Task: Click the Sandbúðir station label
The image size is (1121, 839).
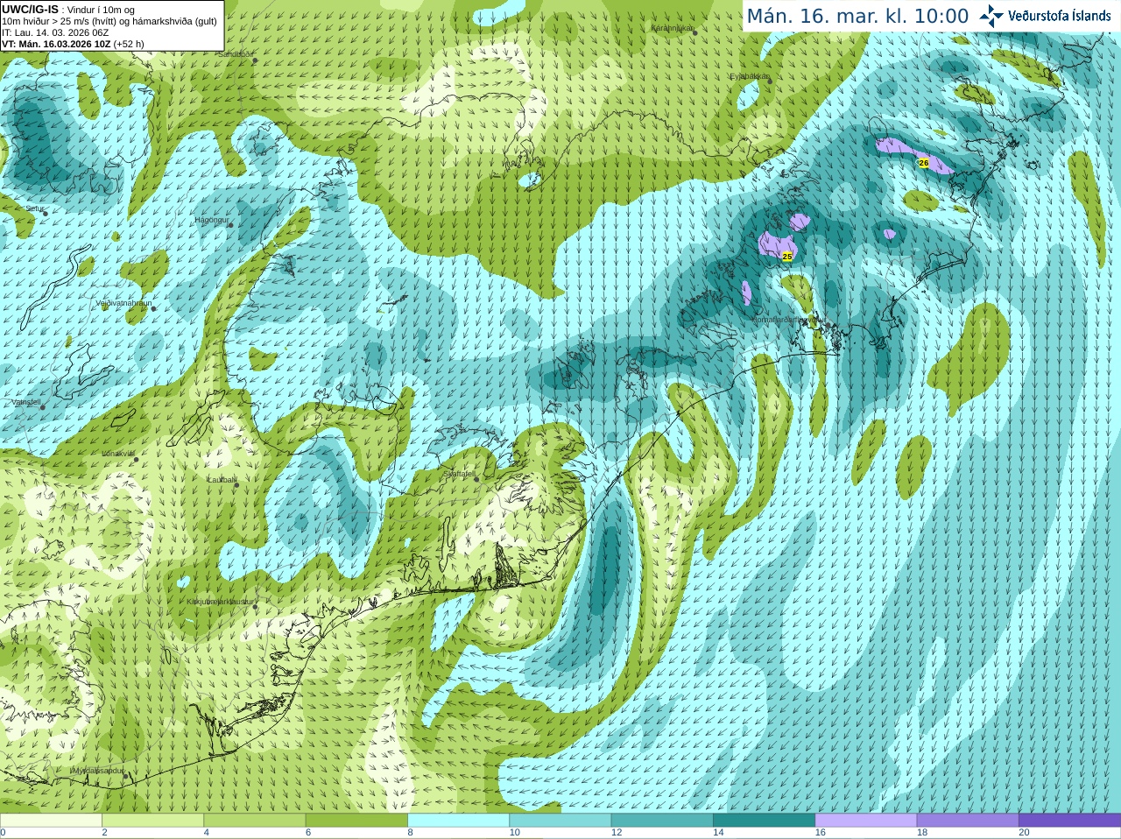Action: (236, 54)
